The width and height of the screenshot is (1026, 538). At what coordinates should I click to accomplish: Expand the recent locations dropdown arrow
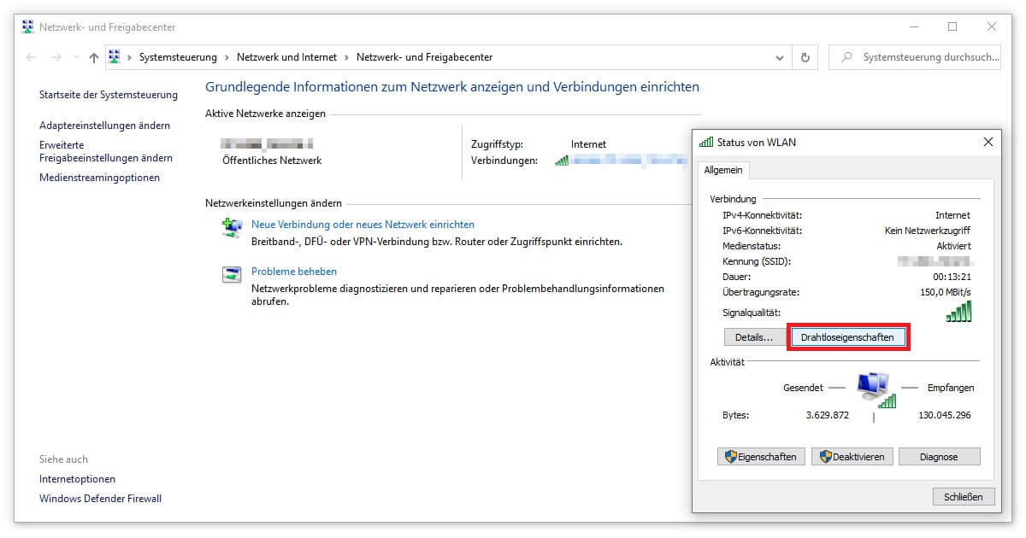75,58
